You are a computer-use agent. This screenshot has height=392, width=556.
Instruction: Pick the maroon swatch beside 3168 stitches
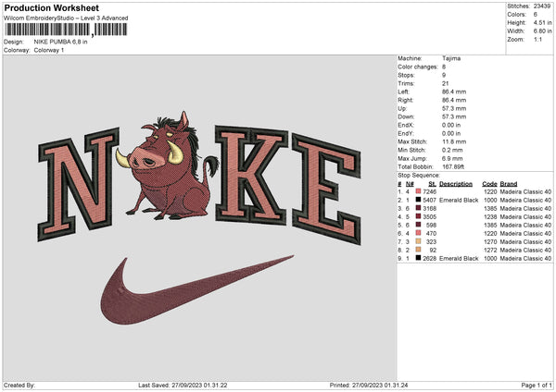tap(419, 208)
